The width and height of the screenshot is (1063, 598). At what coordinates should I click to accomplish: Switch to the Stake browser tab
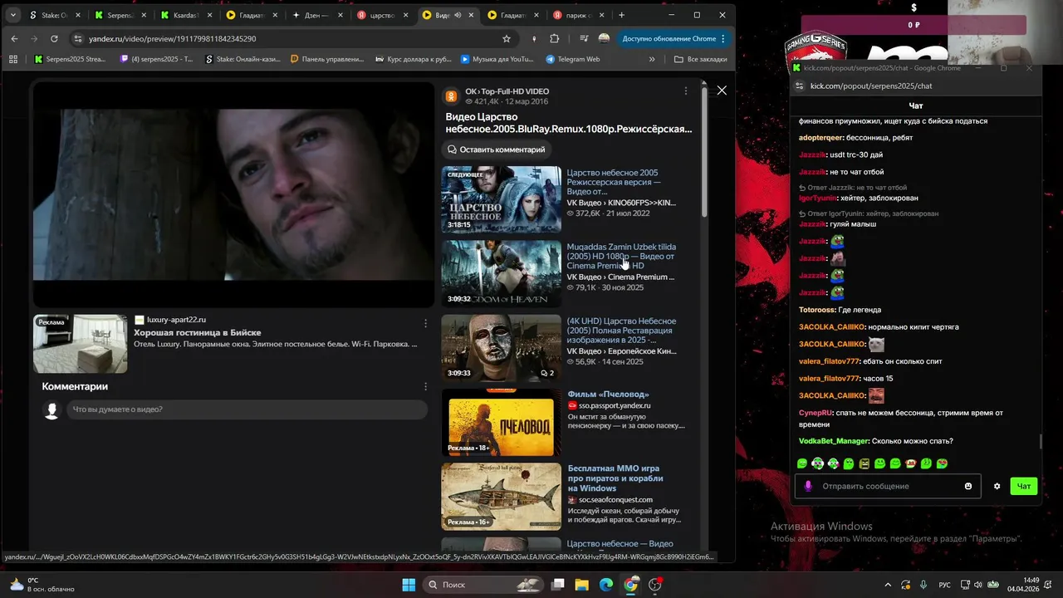pyautogui.click(x=56, y=15)
